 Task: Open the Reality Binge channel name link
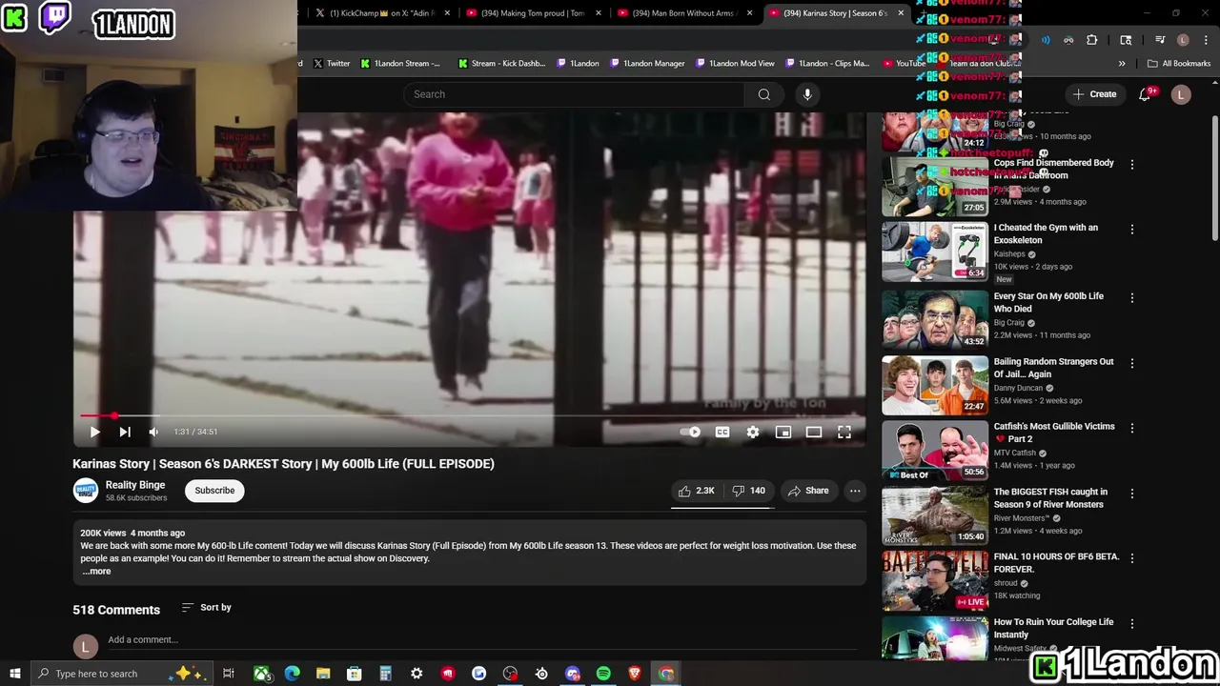135,485
